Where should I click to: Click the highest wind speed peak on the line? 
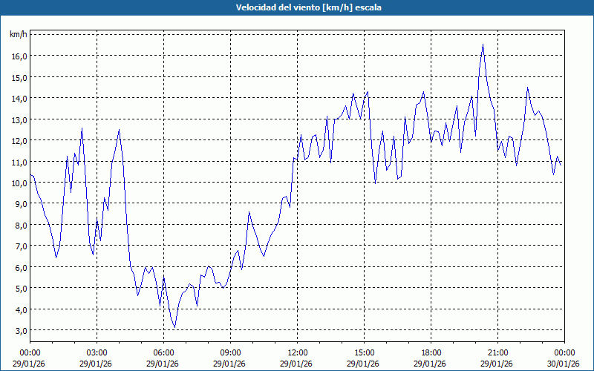pos(483,45)
